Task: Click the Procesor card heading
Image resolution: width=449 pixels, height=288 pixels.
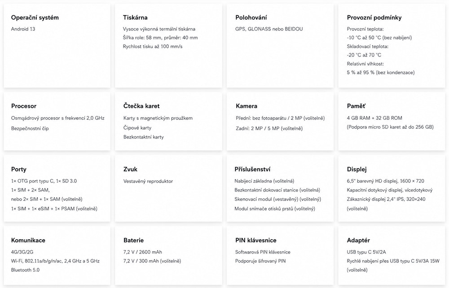Action: pos(24,106)
